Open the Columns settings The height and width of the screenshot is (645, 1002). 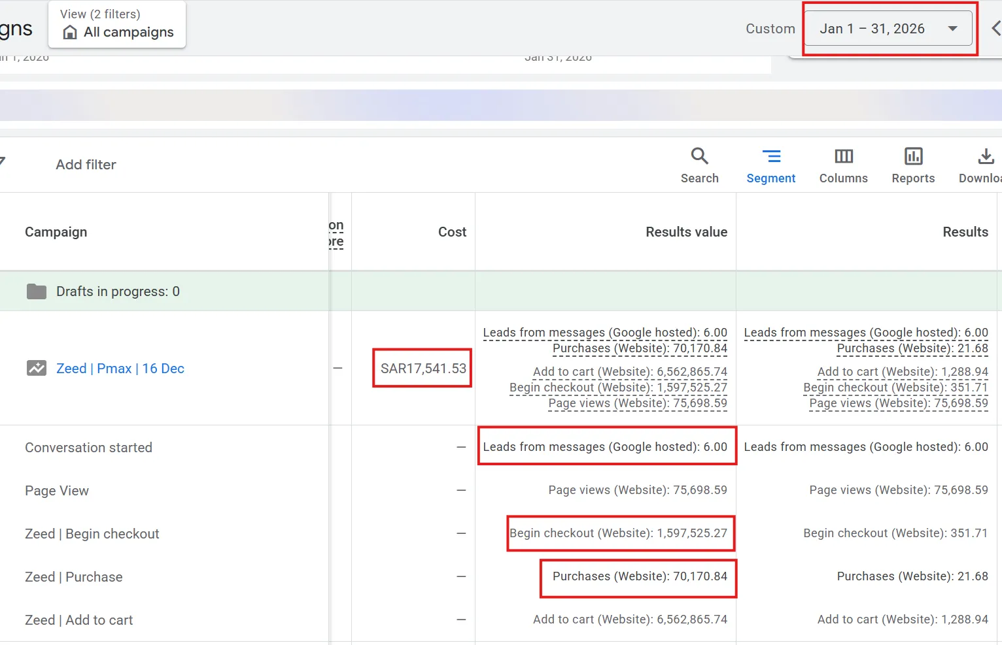tap(843, 166)
